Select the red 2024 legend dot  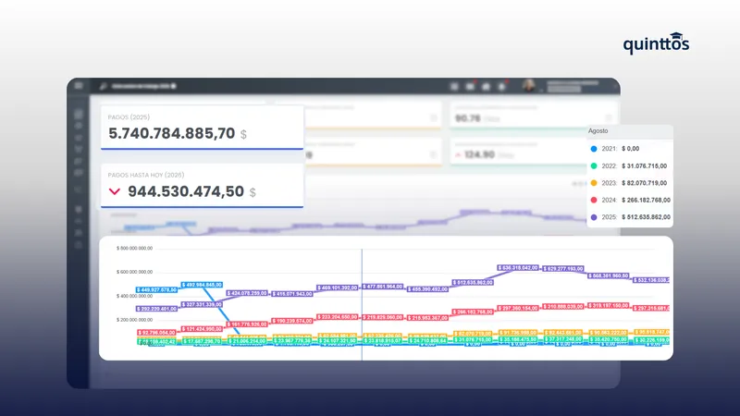594,200
